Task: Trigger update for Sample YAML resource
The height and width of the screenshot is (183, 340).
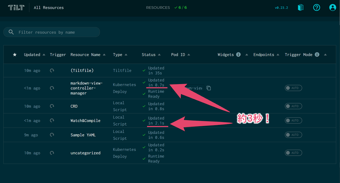Action: (52, 135)
